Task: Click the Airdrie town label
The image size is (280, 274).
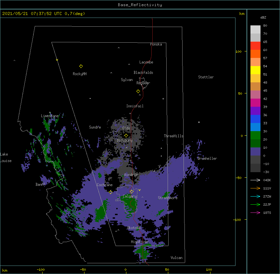Action: 131,175
